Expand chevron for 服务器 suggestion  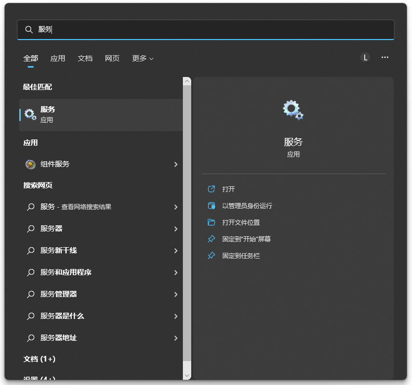(176, 229)
